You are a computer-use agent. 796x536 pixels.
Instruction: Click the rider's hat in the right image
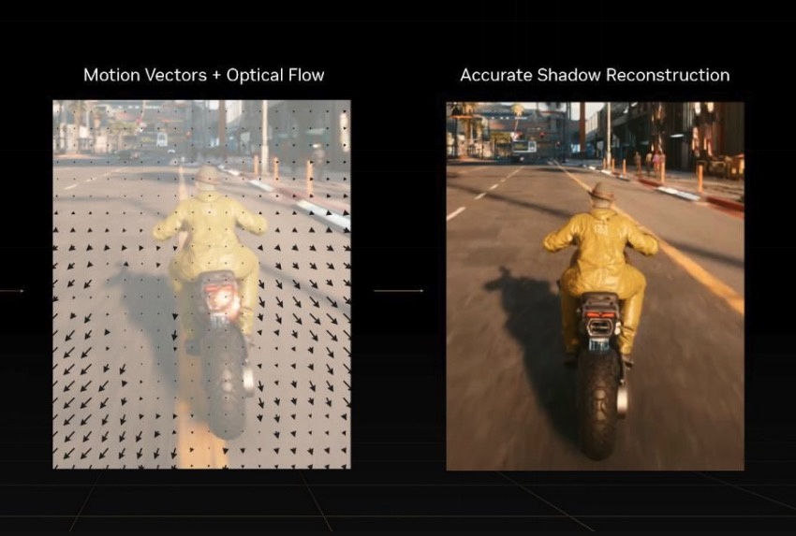click(598, 194)
